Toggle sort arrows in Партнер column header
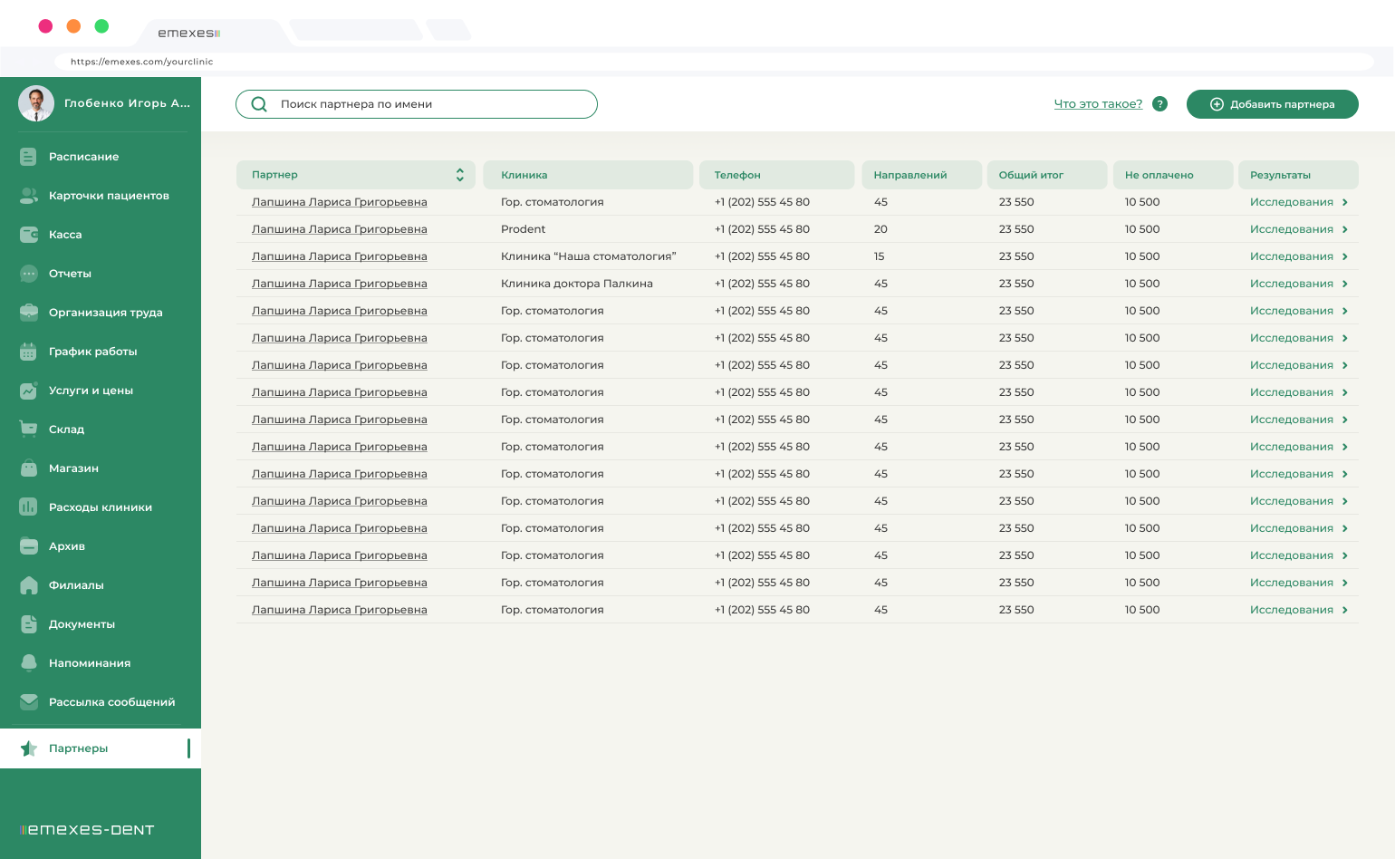This screenshot has height=859, width=1395. pyautogui.click(x=460, y=175)
